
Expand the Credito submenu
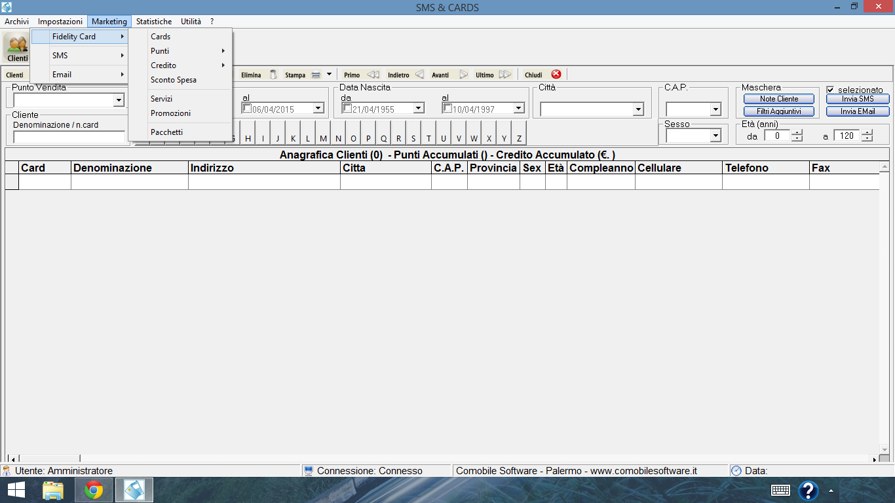click(x=180, y=65)
